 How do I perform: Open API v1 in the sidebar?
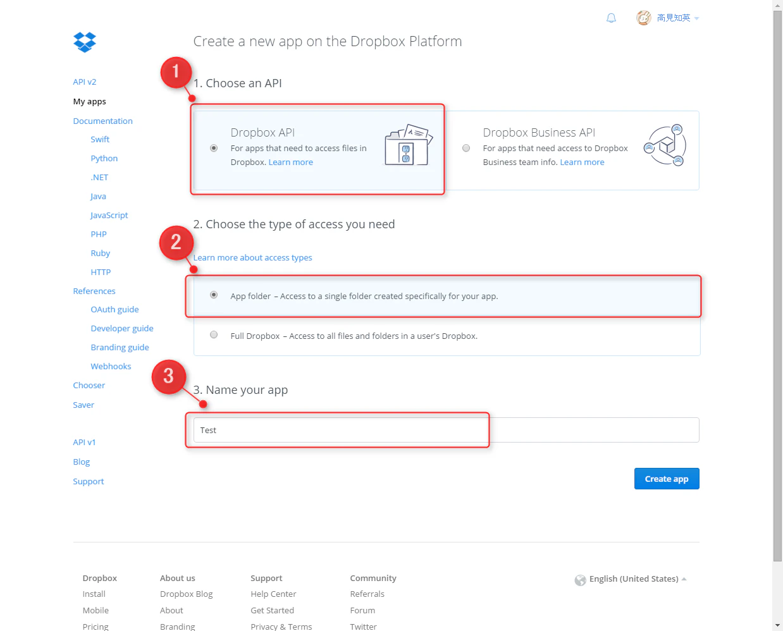pyautogui.click(x=84, y=443)
